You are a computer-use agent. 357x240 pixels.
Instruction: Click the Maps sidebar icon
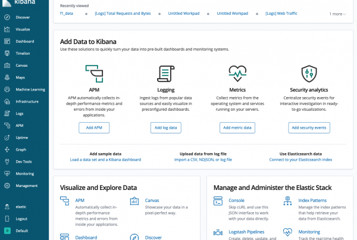coord(7,77)
